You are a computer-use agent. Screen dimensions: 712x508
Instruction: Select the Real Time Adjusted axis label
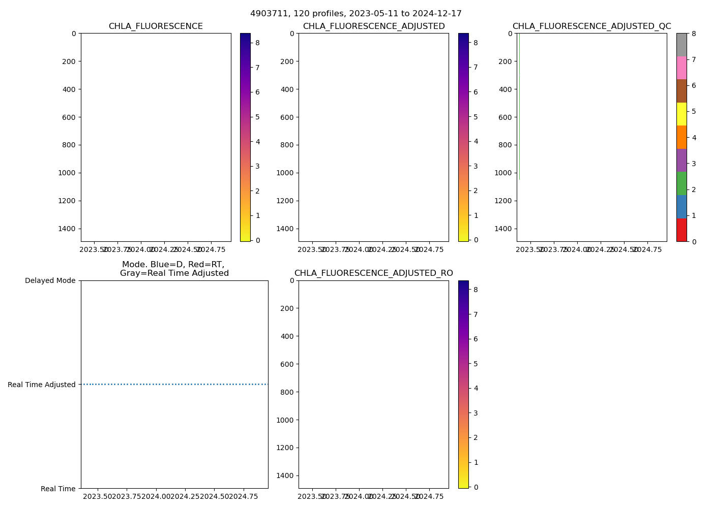pos(42,385)
